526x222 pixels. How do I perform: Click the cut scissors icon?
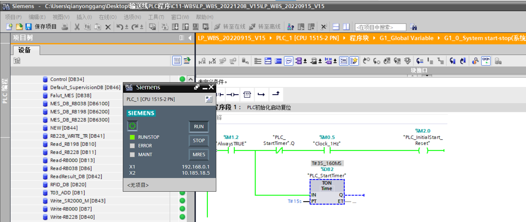77,27
